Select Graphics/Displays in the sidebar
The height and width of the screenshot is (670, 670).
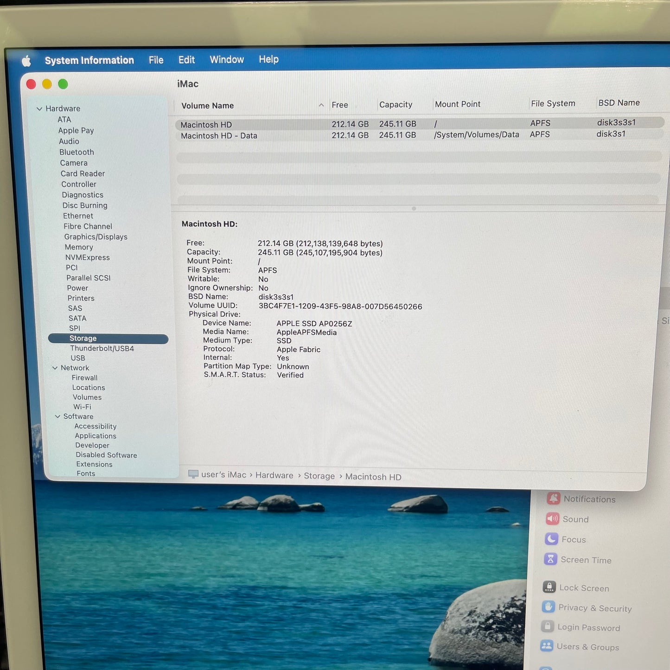pyautogui.click(x=96, y=236)
